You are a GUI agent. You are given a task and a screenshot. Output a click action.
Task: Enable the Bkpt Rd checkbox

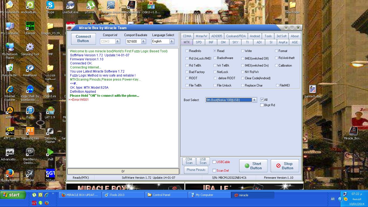point(262,105)
